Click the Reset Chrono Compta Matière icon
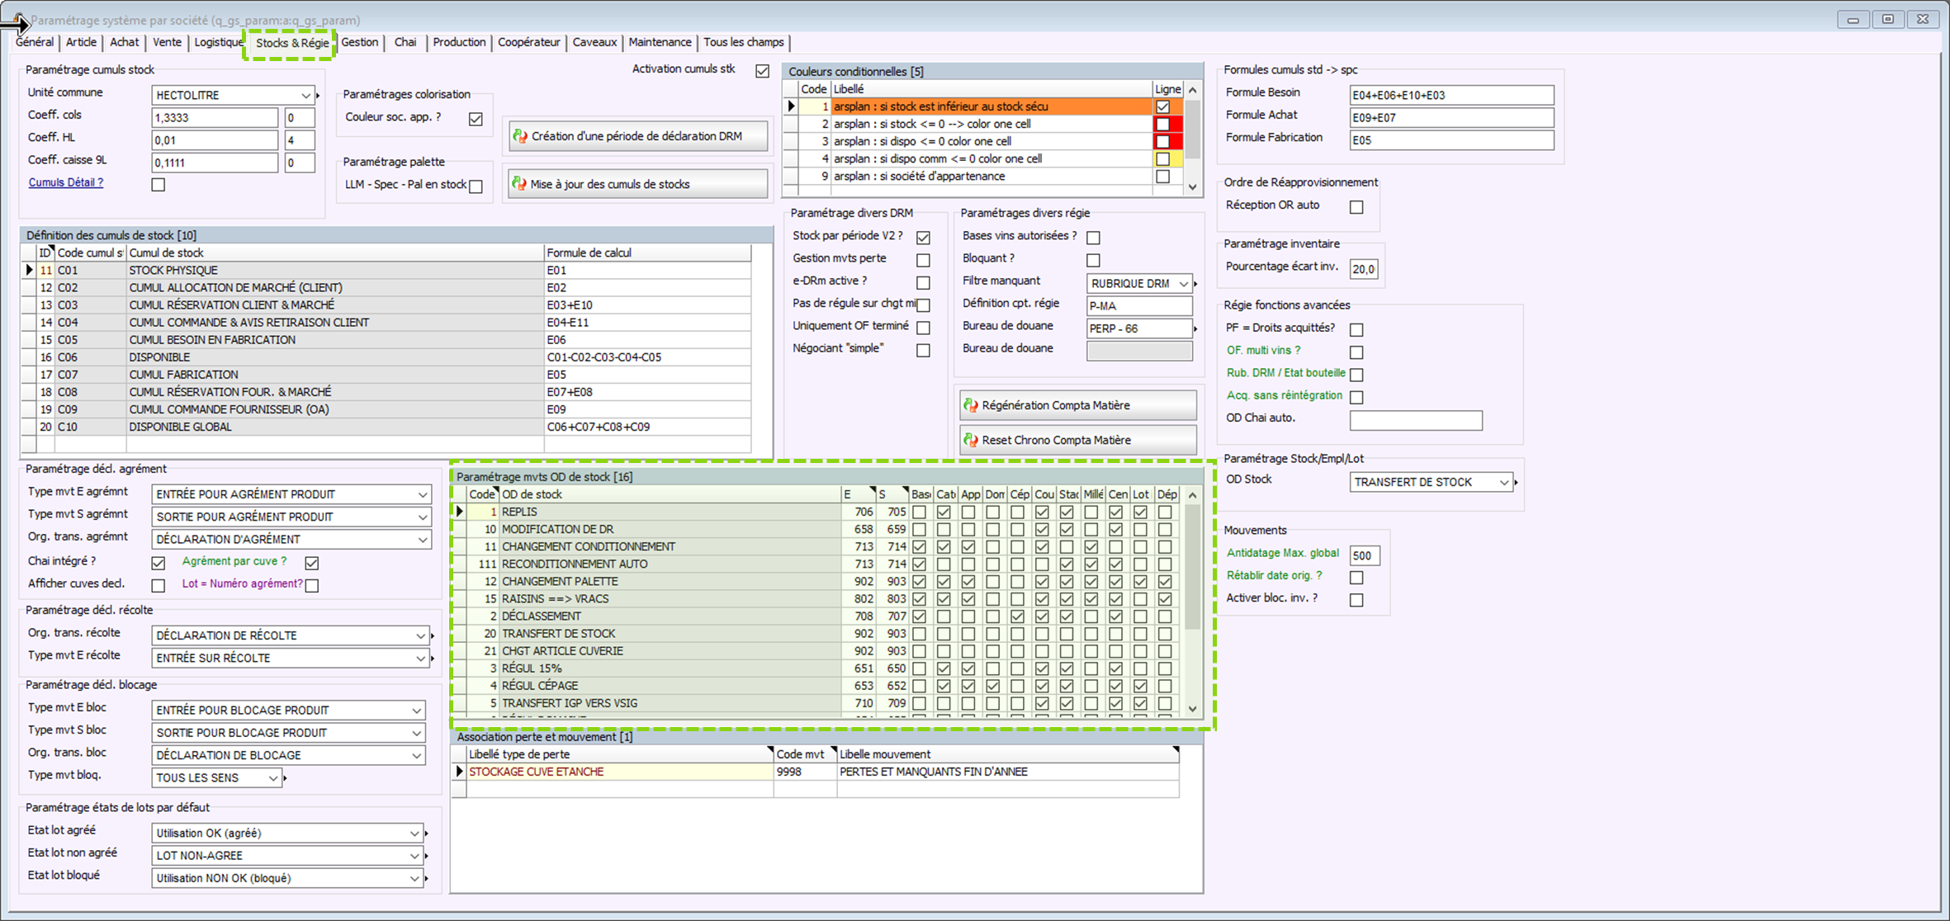The image size is (1950, 921). 971,440
